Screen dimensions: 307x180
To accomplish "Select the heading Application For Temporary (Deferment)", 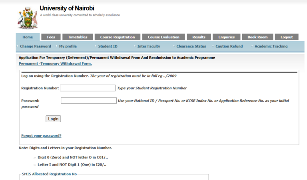I will click(x=117, y=57).
